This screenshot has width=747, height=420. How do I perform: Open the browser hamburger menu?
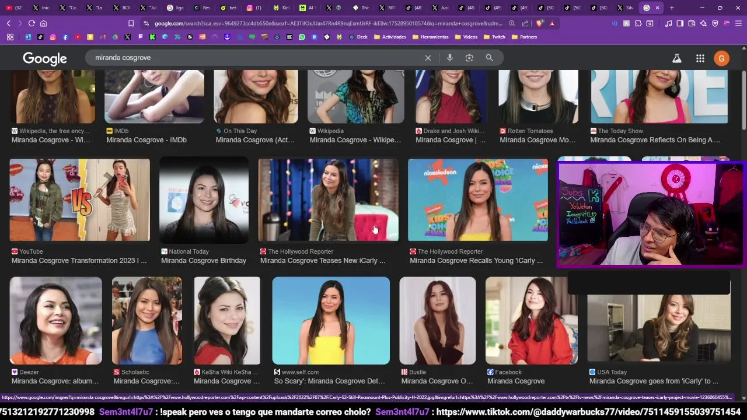point(738,23)
